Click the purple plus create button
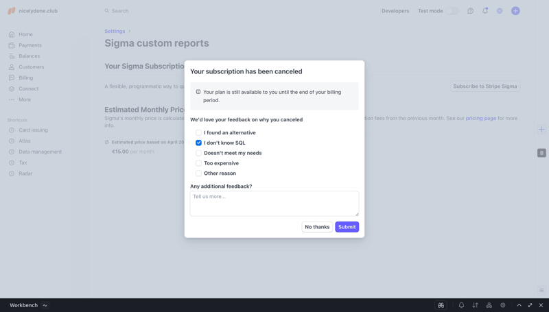The height and width of the screenshot is (312, 549). click(x=515, y=11)
